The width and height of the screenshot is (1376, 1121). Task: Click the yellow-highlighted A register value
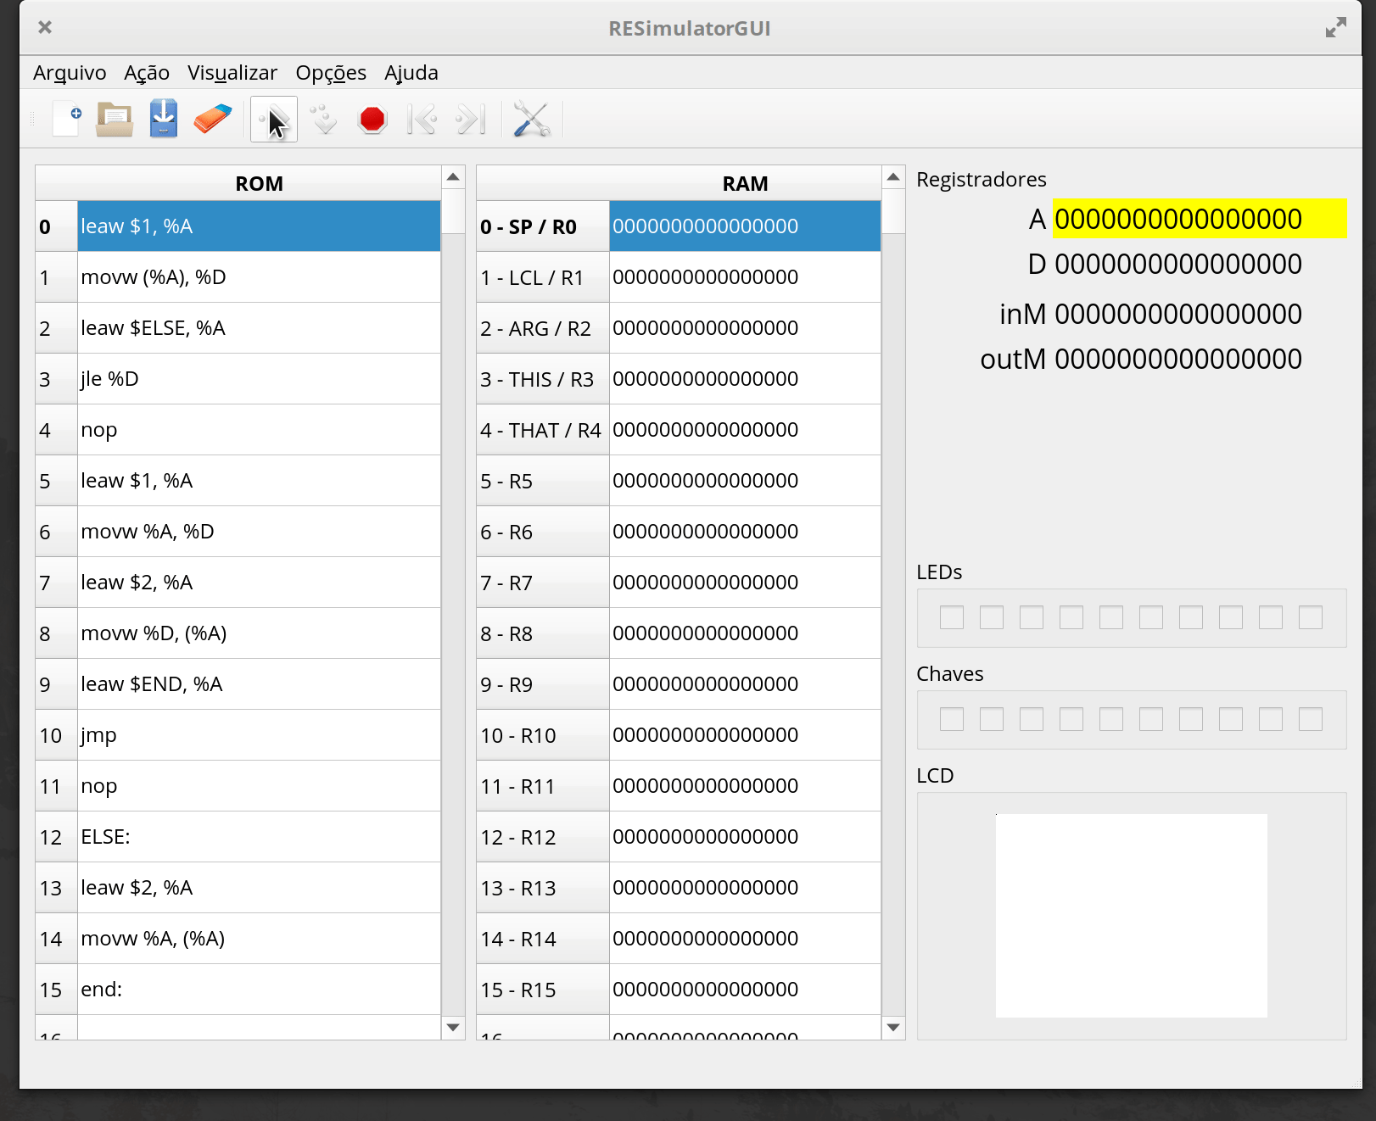1200,219
